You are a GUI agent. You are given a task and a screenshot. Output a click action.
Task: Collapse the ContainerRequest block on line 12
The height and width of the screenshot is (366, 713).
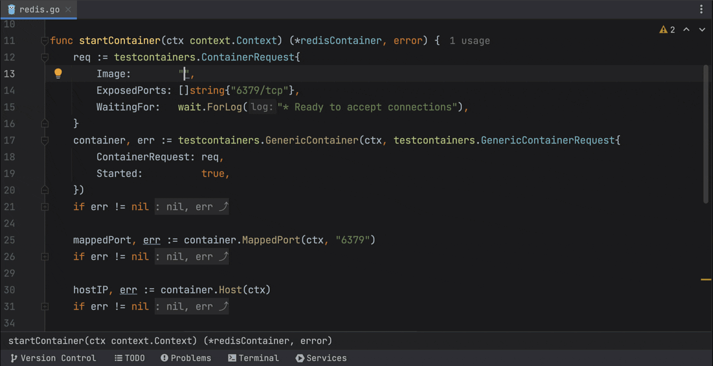[x=45, y=57]
